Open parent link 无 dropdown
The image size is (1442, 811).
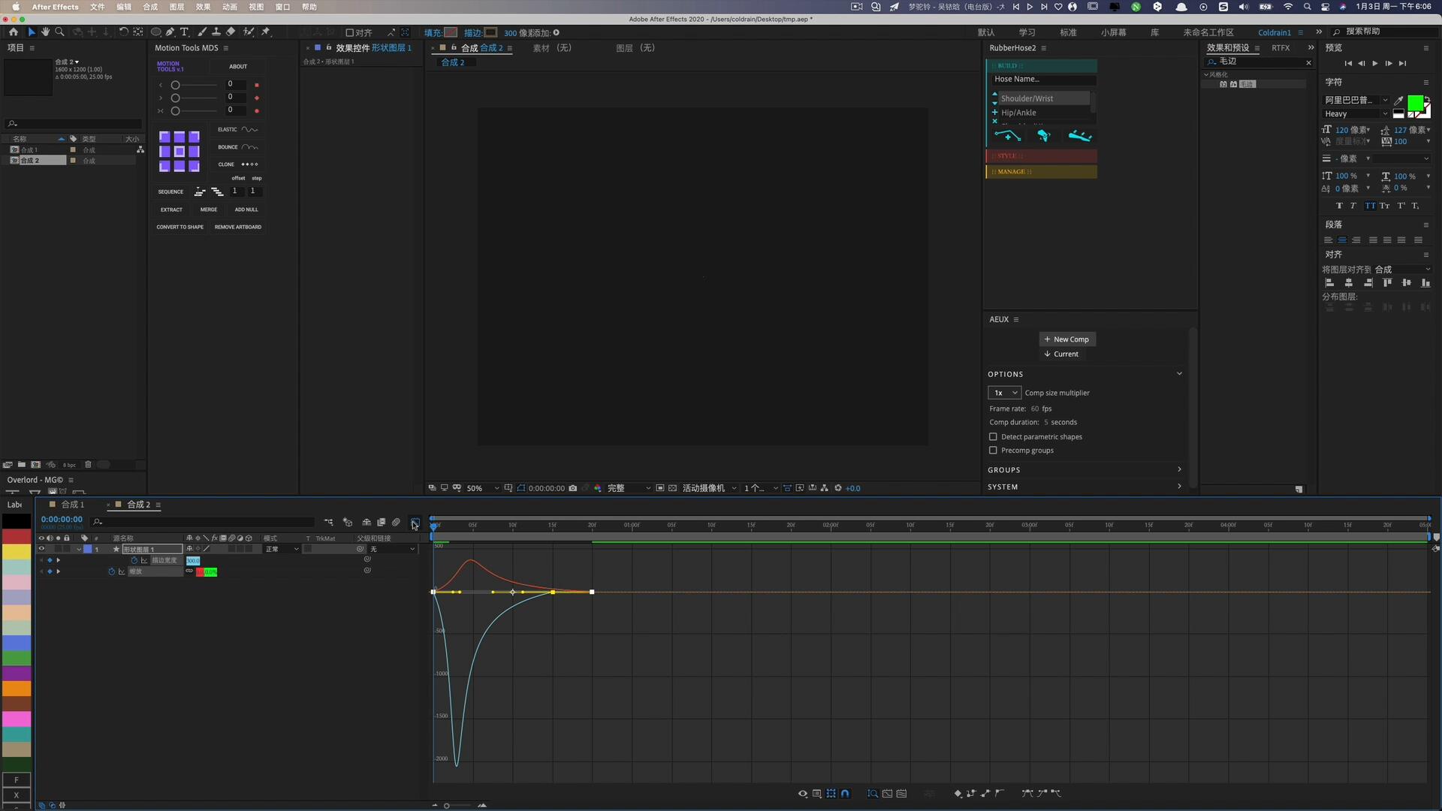pyautogui.click(x=392, y=549)
